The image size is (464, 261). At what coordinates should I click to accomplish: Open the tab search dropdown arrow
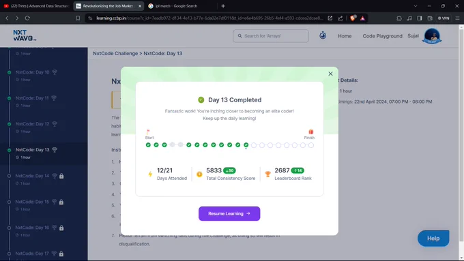[x=415, y=6]
